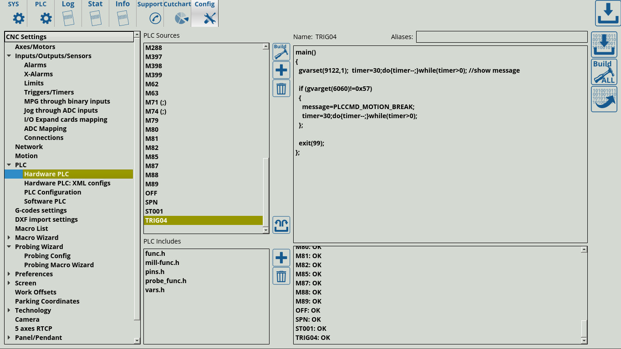Expand the Technology tree node

9,310
